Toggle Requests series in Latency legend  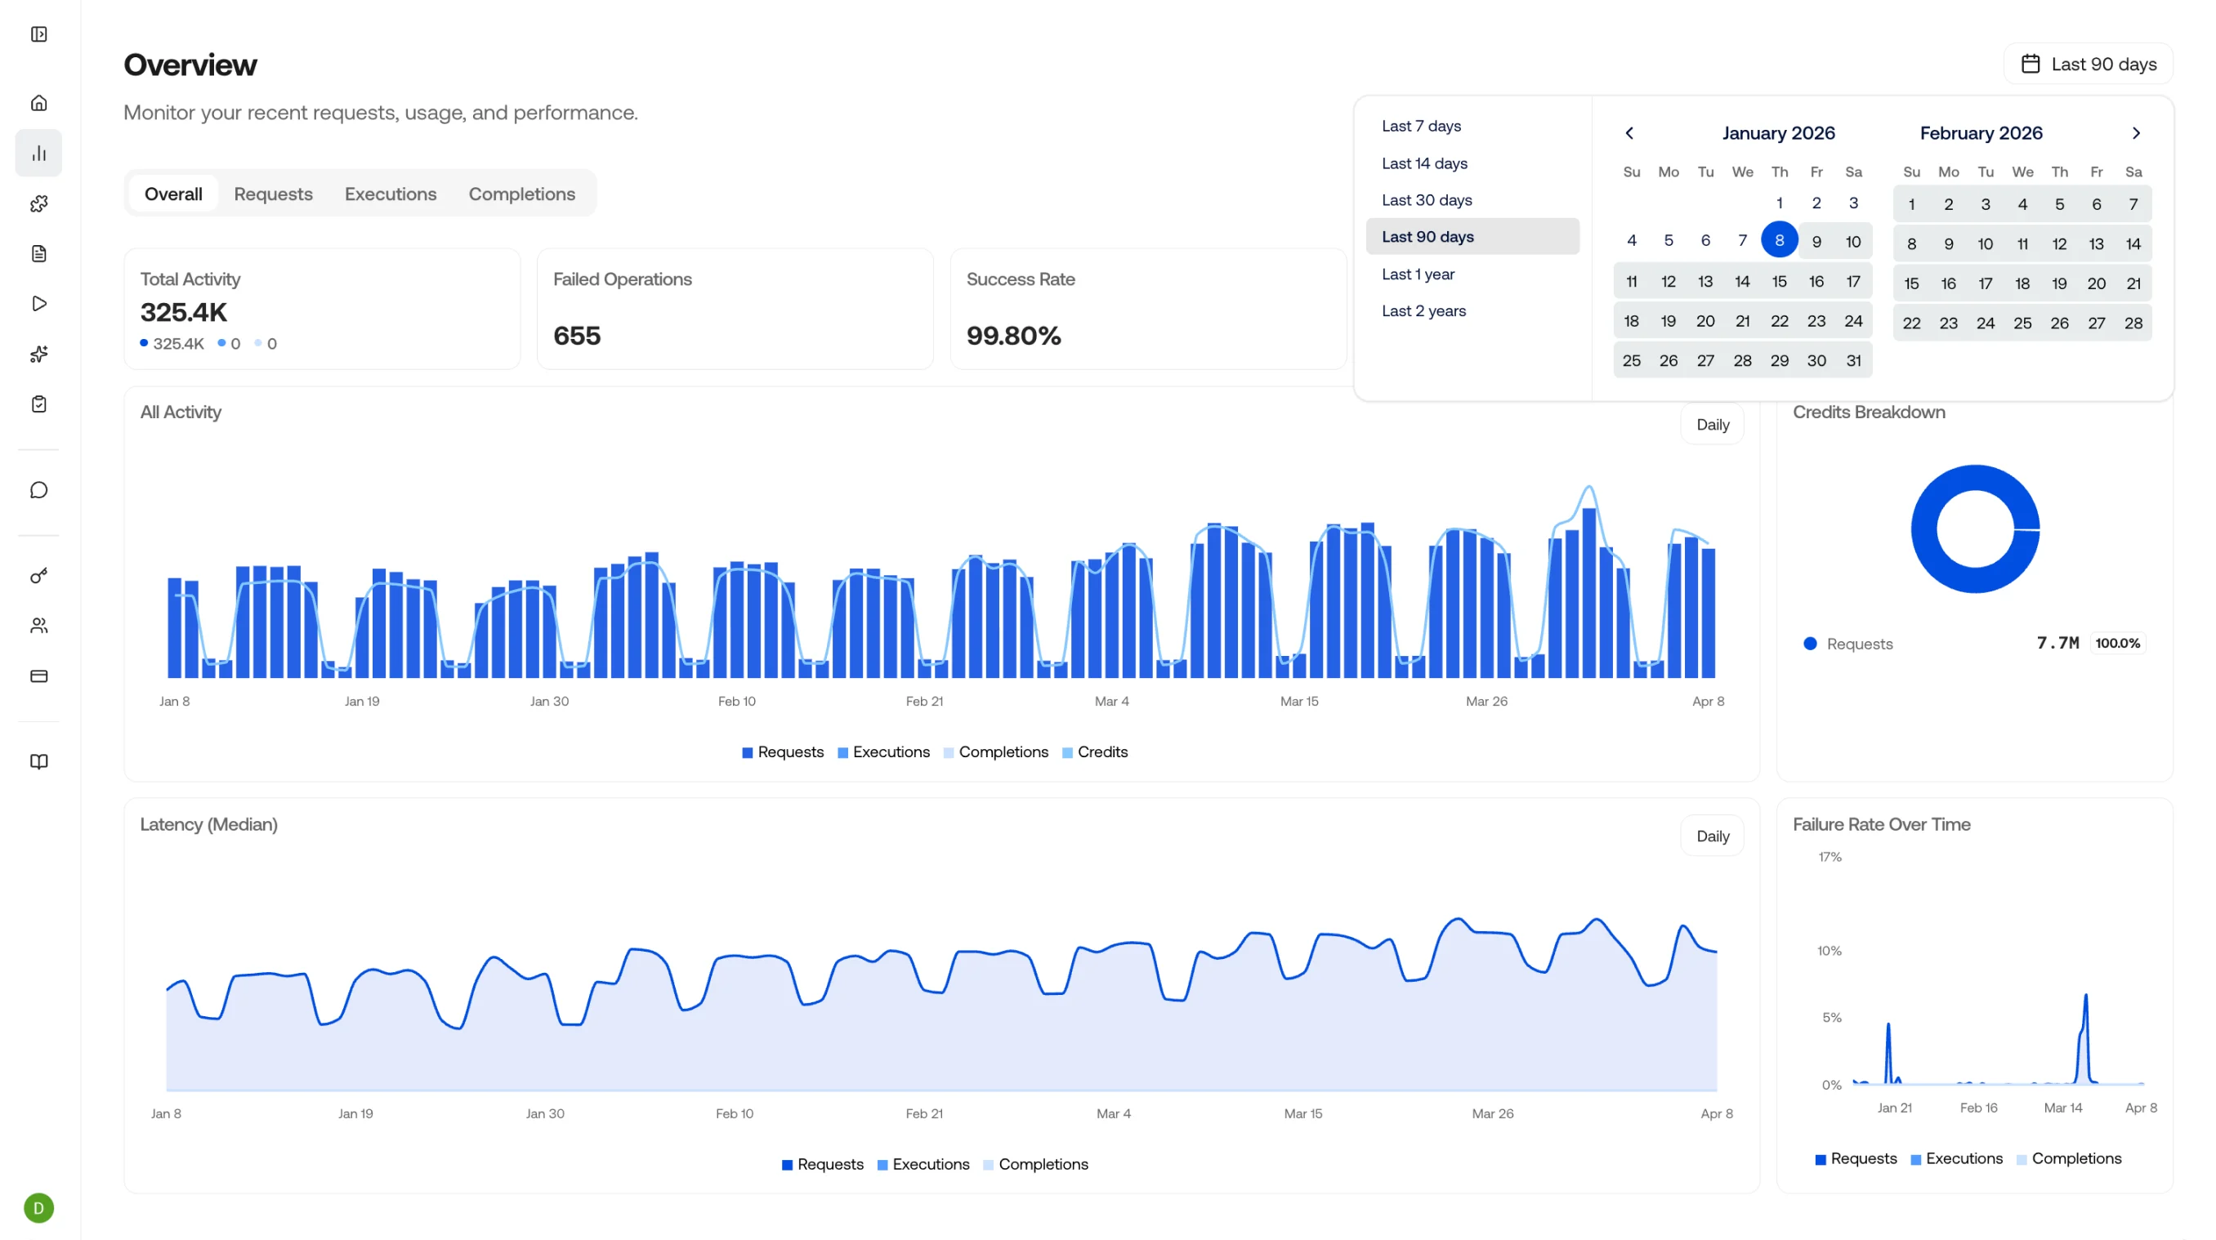[x=822, y=1164]
